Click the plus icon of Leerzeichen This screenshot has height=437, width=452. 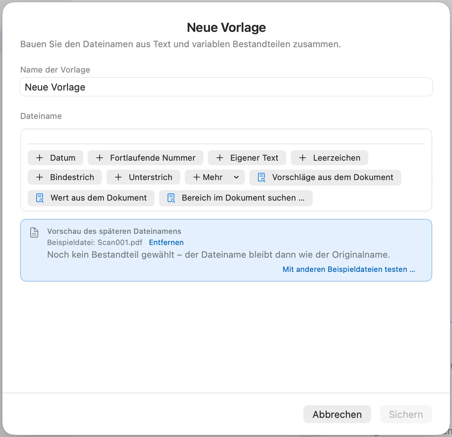(302, 158)
